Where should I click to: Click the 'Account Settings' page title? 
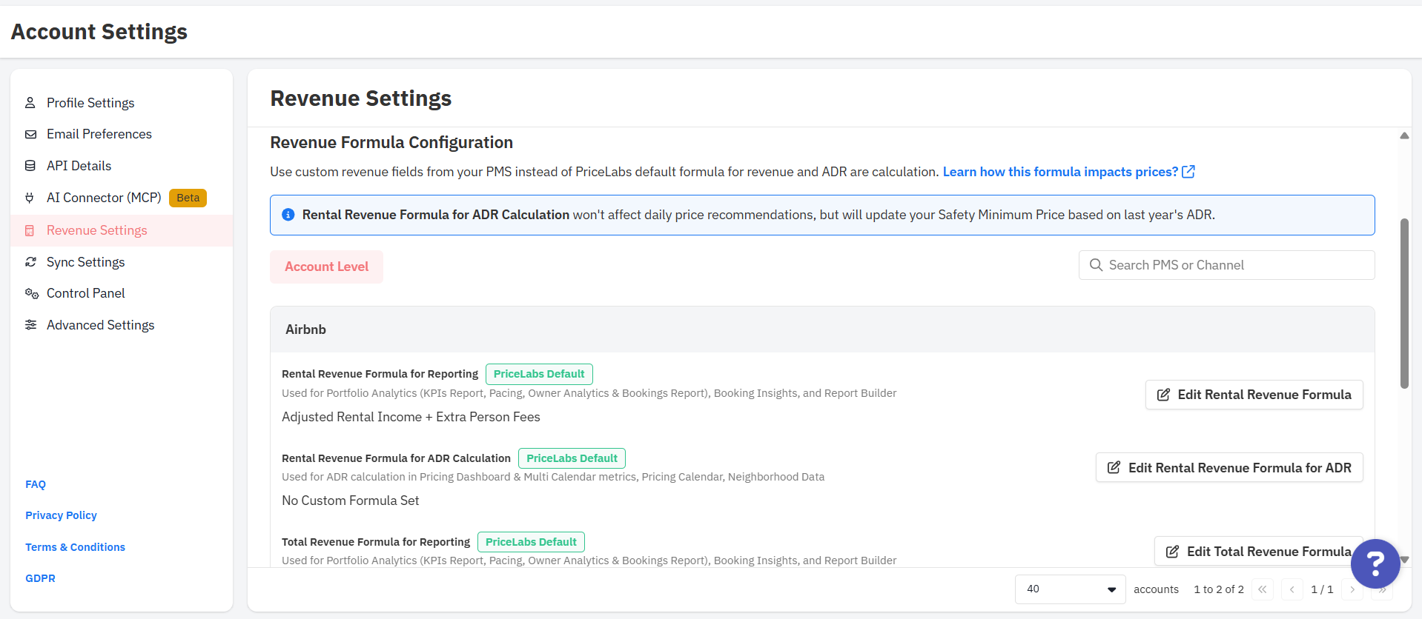pyautogui.click(x=99, y=32)
